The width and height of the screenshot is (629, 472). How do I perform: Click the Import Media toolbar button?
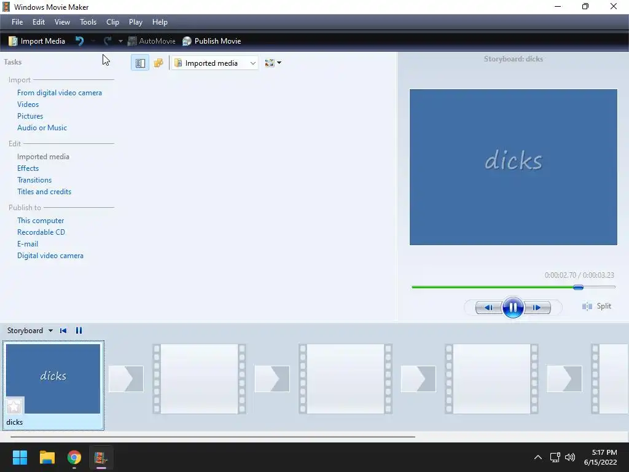[36, 41]
